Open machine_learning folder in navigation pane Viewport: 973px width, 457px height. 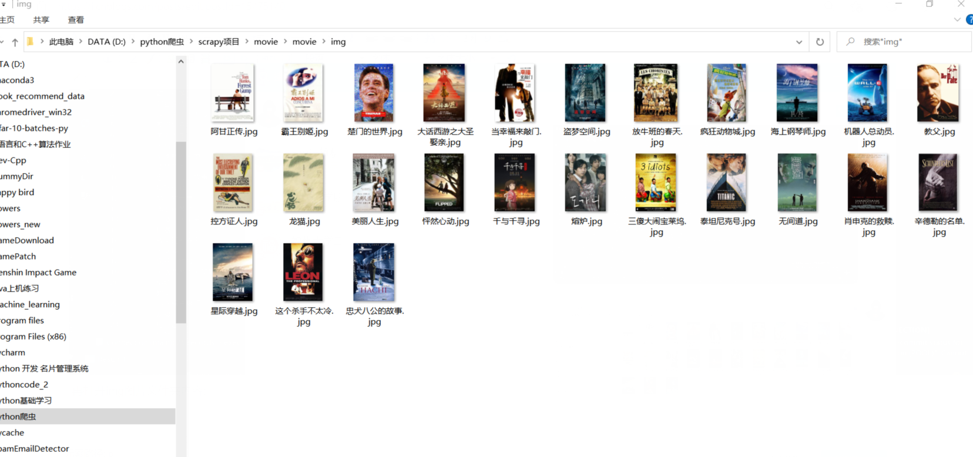pos(29,304)
